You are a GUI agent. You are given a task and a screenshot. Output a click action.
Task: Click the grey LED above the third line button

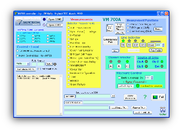click(135, 41)
